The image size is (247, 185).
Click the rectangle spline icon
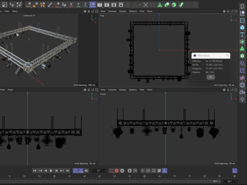point(242,21)
